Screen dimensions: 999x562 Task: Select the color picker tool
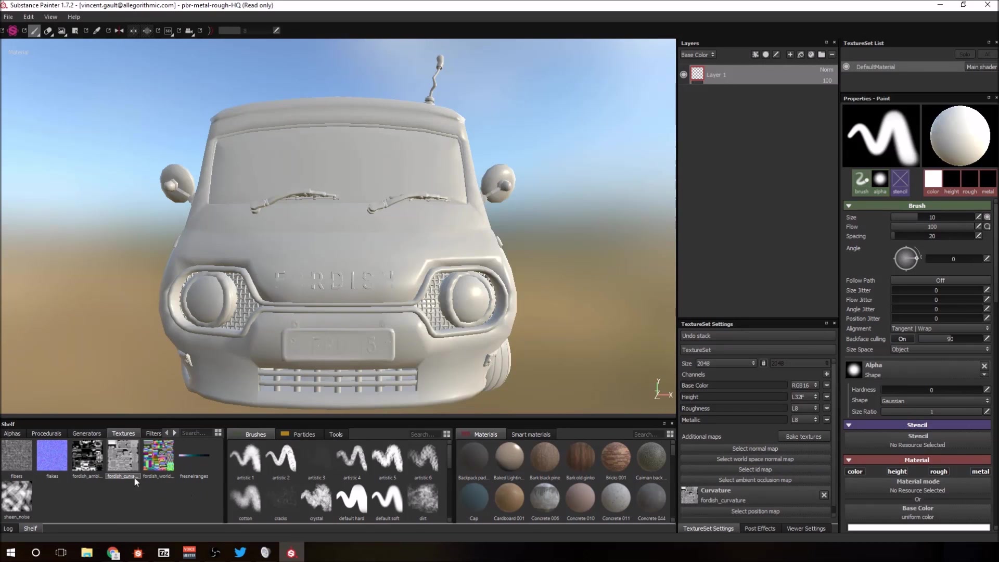(x=97, y=31)
